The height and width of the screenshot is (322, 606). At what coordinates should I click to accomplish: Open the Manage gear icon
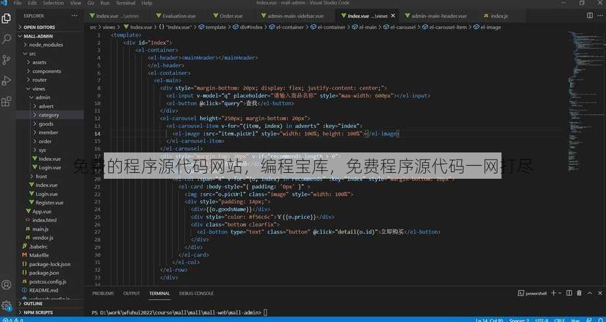click(x=7, y=305)
